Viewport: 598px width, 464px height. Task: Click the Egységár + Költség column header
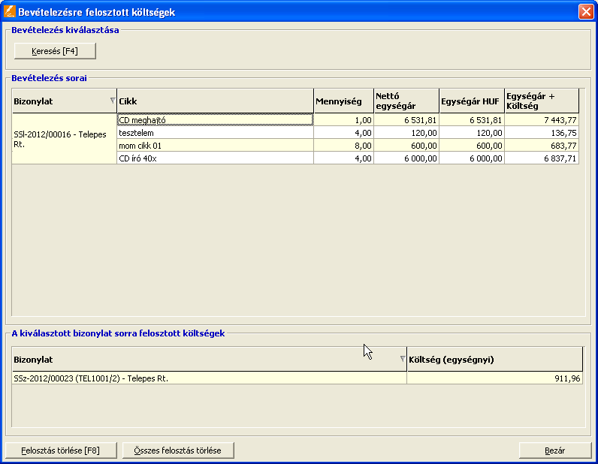pos(542,101)
